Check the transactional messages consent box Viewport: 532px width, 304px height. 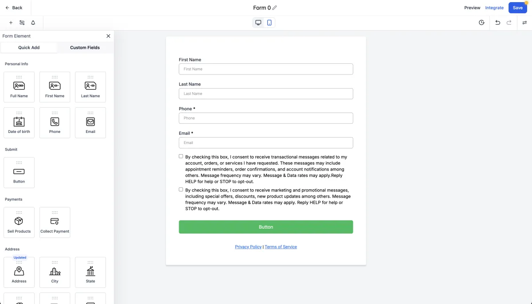(x=181, y=156)
